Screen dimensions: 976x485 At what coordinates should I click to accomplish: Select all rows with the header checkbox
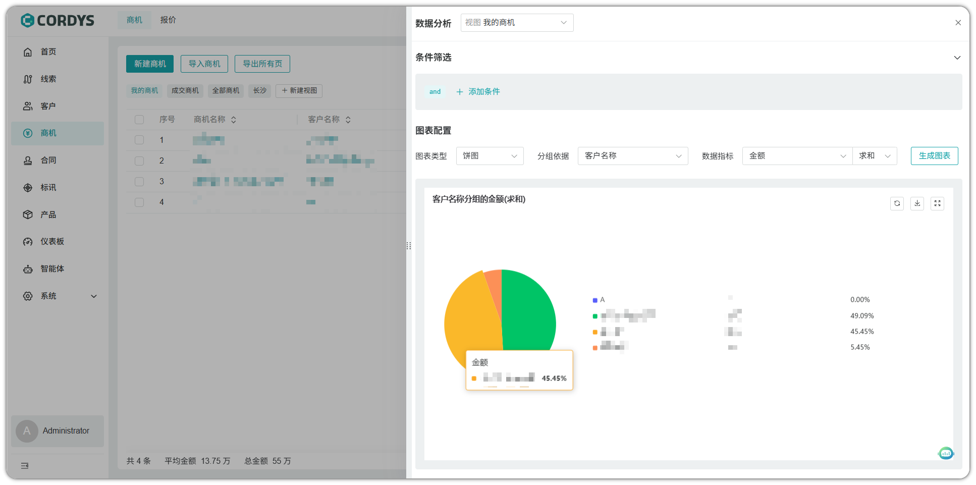point(139,119)
